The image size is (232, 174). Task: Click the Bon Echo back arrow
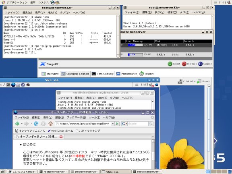(17, 124)
